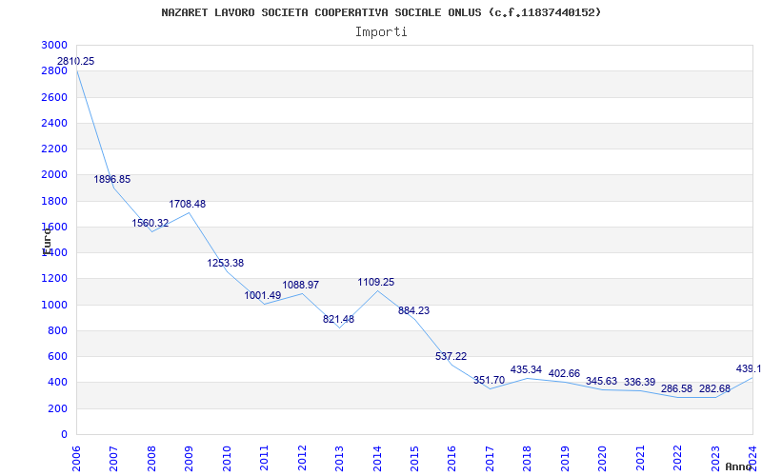Viewport: 762px width, 476px height.
Task: Click the y-axis value 600
Action: 57,356
